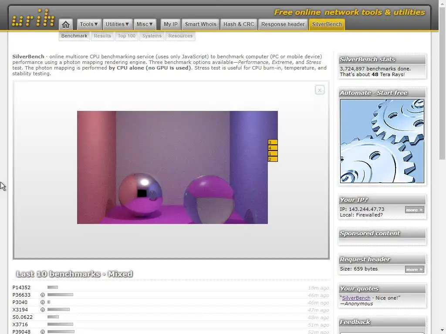This screenshot has height=334, width=446.
Task: Follow the SilverBench quote link
Action: [x=356, y=298]
